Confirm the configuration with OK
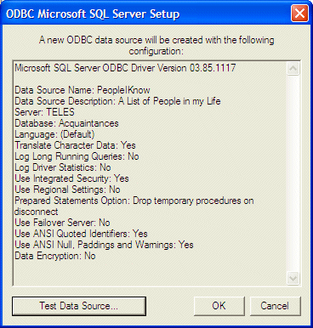This screenshot has width=313, height=328. tap(219, 306)
